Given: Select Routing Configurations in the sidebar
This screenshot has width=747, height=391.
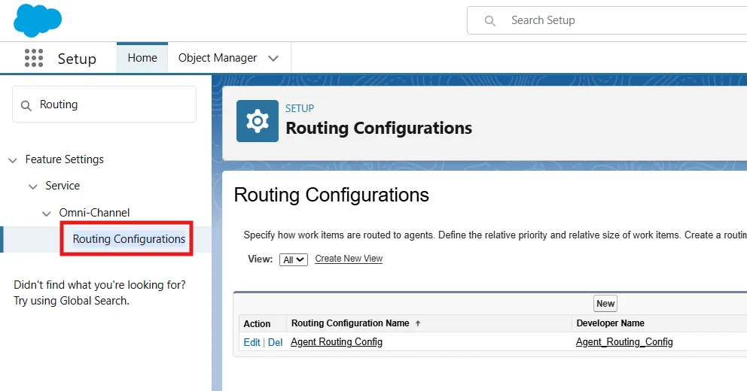Looking at the screenshot, I should (129, 239).
